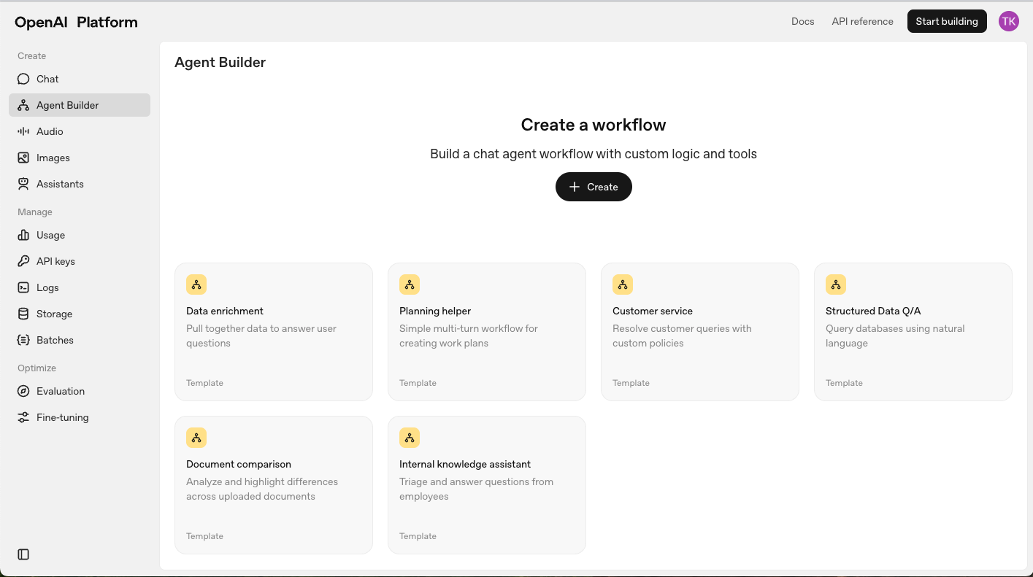Image resolution: width=1033 pixels, height=577 pixels.
Task: Go to Logs in the sidebar
Action: [47, 287]
